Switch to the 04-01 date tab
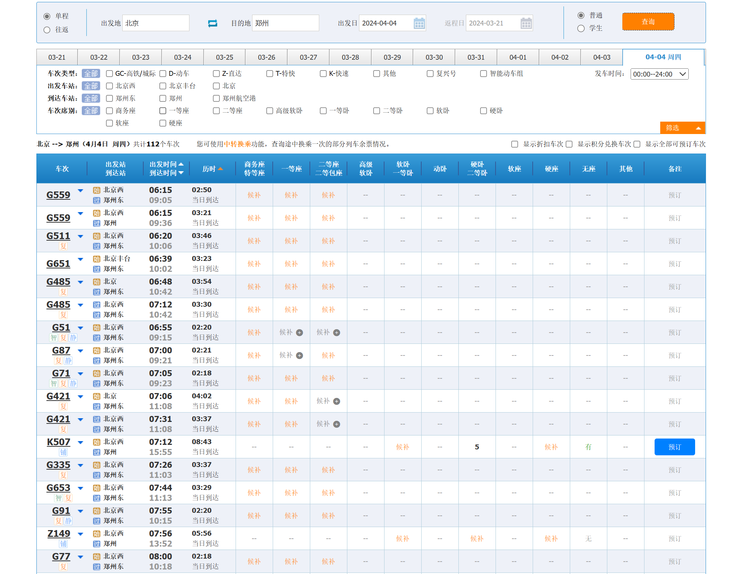The width and height of the screenshot is (748, 574). pyautogui.click(x=518, y=57)
